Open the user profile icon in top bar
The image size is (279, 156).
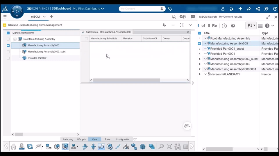click(x=223, y=9)
